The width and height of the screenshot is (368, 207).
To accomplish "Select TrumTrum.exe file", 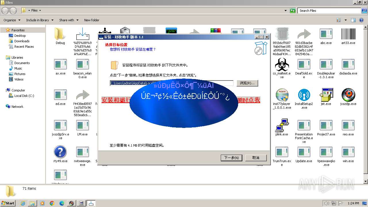I will tap(282, 152).
